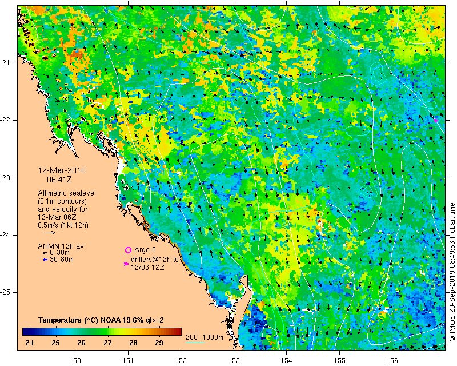Click longitude axis label 155
The width and height of the screenshot is (457, 366).
(339, 361)
